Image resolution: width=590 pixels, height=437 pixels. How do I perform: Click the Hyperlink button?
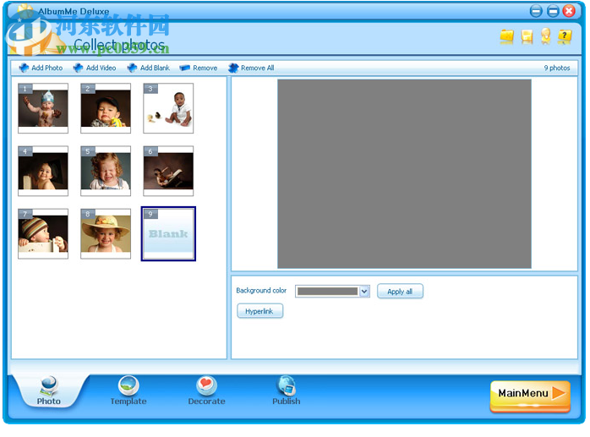[259, 311]
